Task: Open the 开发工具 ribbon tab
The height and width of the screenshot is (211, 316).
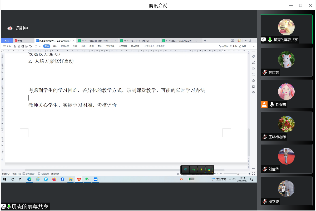Action: tap(110, 46)
